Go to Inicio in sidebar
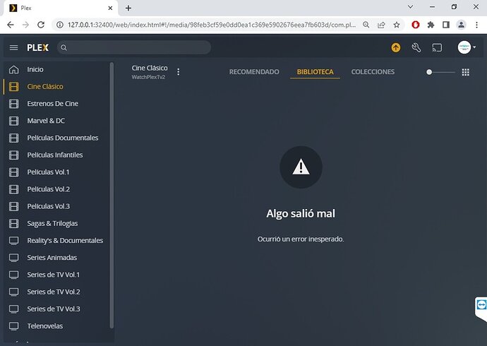Screen dimensions: 487x346 click(x=35, y=69)
